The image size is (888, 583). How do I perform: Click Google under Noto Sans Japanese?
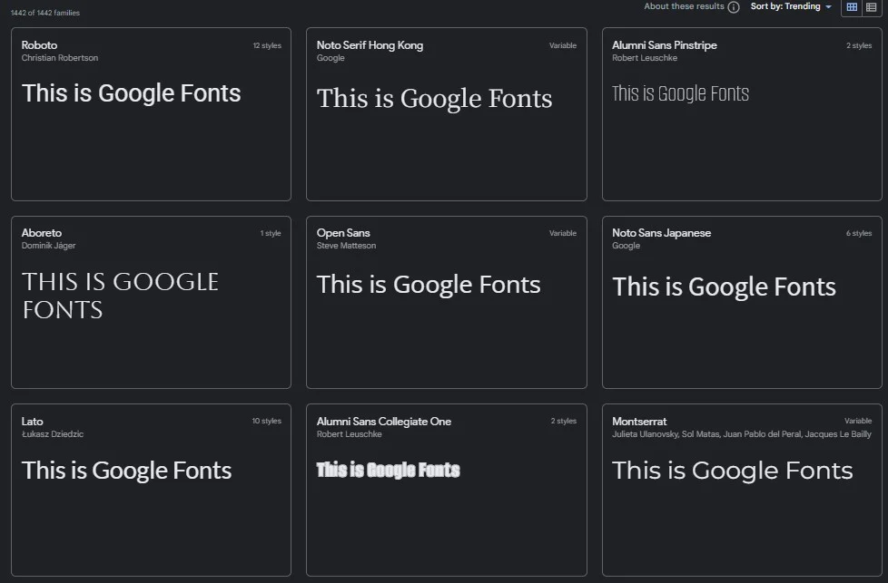point(627,246)
